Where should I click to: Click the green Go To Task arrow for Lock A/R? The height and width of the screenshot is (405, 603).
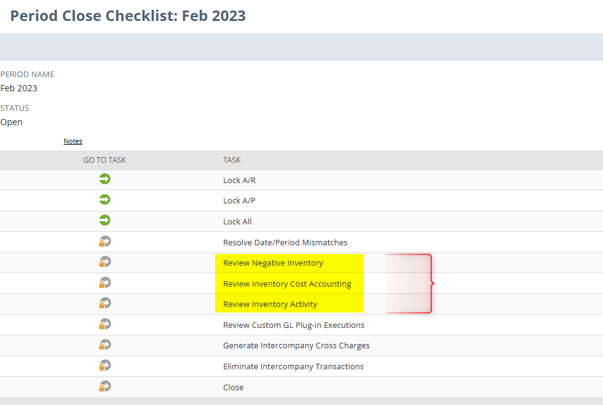(x=105, y=179)
